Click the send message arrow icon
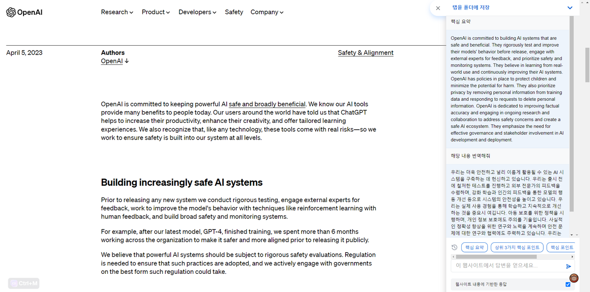Screen dimensions: 590x292 [x=569, y=266]
